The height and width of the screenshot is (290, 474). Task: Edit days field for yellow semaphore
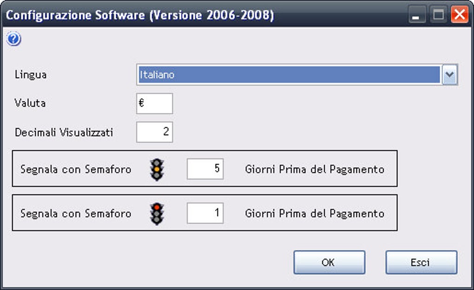click(205, 169)
